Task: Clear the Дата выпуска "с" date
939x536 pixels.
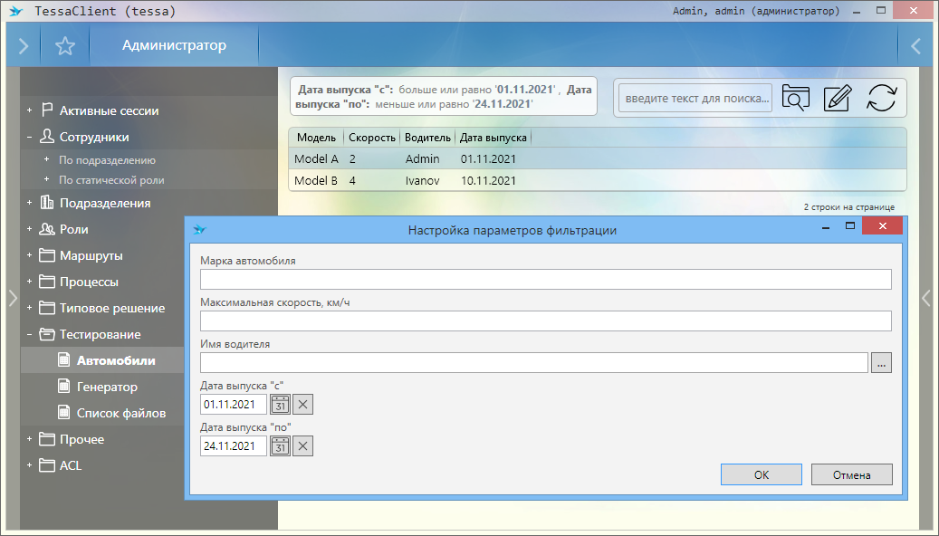Action: click(303, 404)
